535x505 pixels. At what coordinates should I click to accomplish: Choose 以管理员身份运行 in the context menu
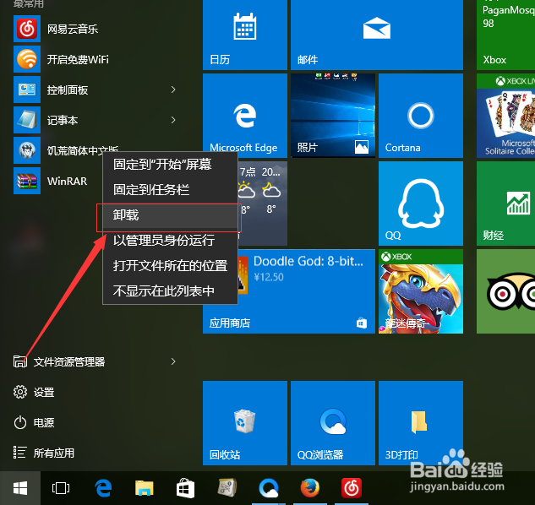pyautogui.click(x=170, y=241)
